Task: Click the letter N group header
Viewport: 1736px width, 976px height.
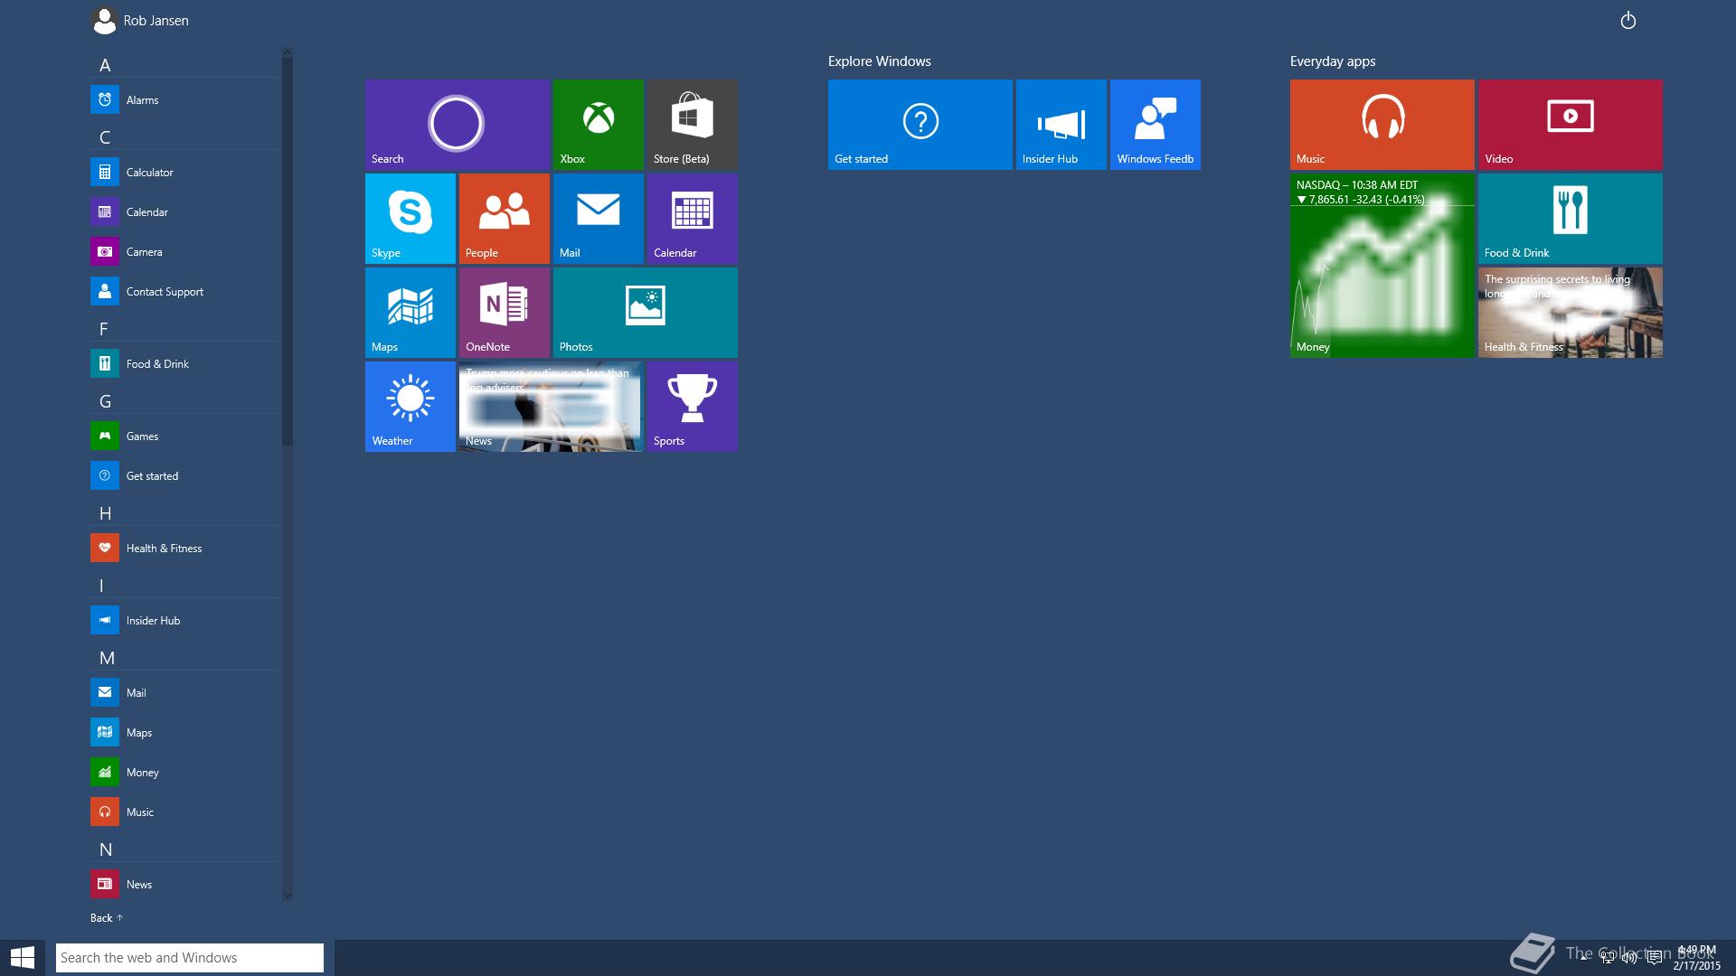Action: pos(106,849)
